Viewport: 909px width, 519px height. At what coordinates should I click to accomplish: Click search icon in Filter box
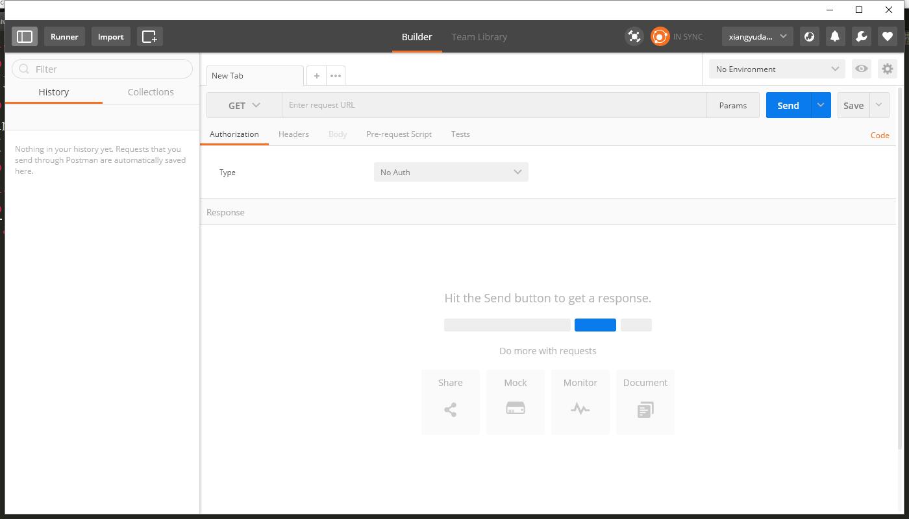click(24, 69)
